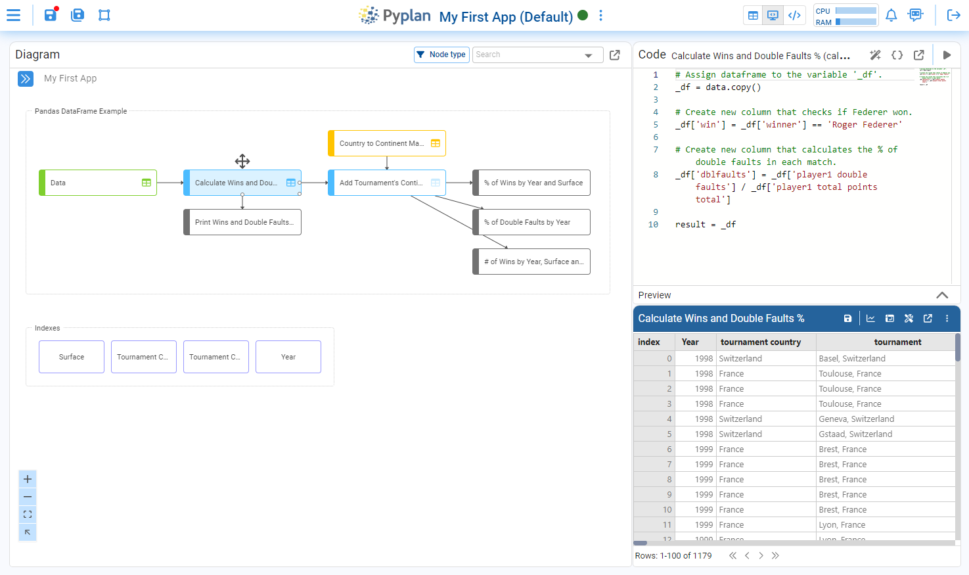
Task: Click table icon on Country to Continent node
Action: coord(436,143)
